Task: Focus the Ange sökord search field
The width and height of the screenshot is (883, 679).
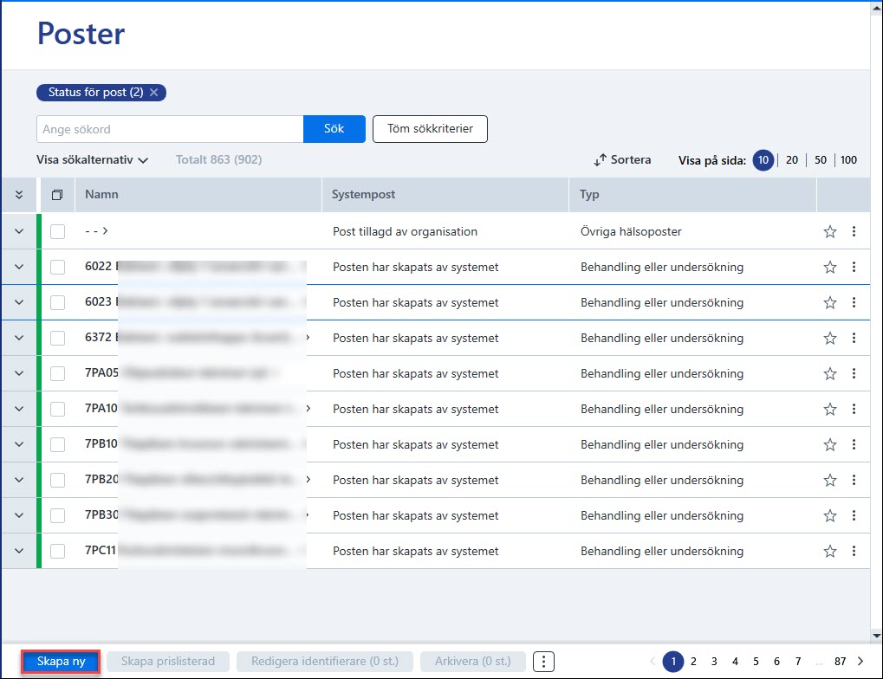Action: click(x=170, y=129)
